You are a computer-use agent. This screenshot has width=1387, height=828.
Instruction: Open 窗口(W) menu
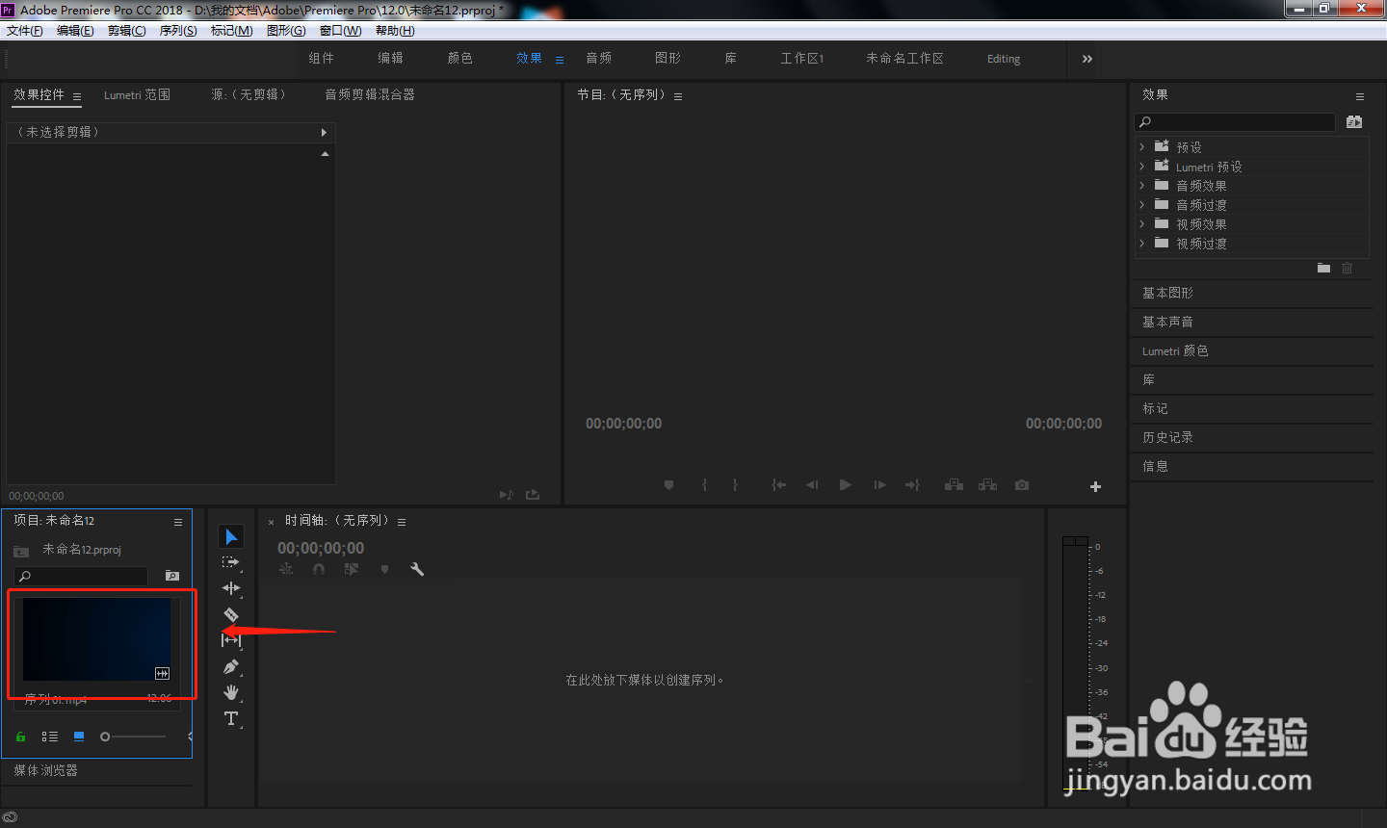point(341,31)
